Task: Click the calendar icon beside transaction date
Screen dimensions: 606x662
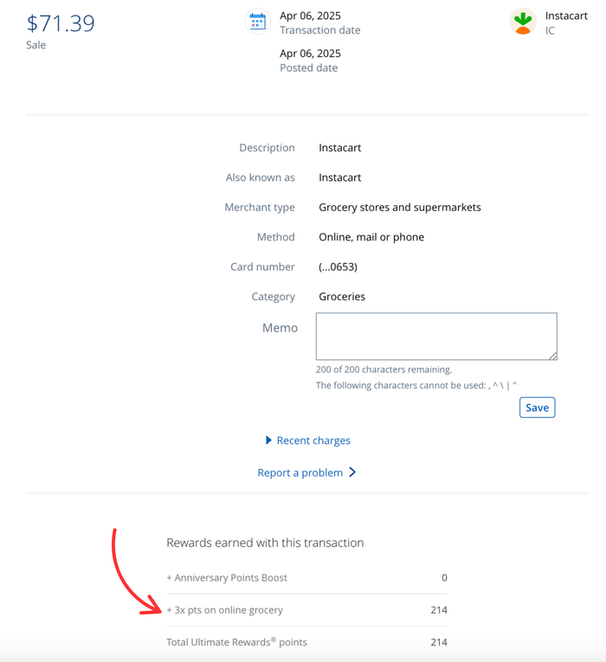Action: (x=258, y=21)
